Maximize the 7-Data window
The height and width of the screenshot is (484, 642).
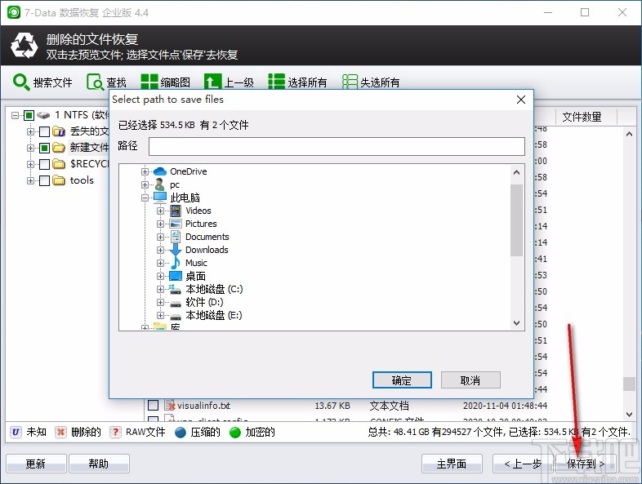point(585,13)
